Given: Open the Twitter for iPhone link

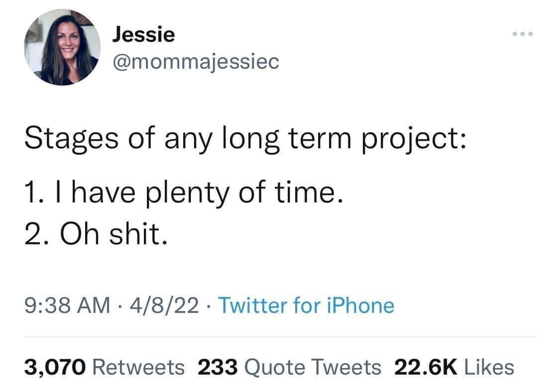Looking at the screenshot, I should tap(309, 305).
